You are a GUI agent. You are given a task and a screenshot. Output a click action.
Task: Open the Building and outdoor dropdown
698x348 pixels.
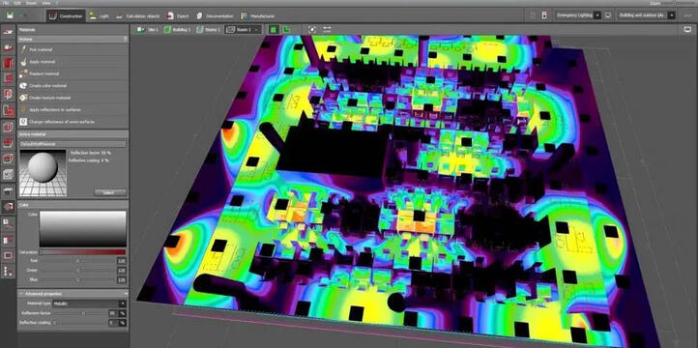[x=647, y=15]
